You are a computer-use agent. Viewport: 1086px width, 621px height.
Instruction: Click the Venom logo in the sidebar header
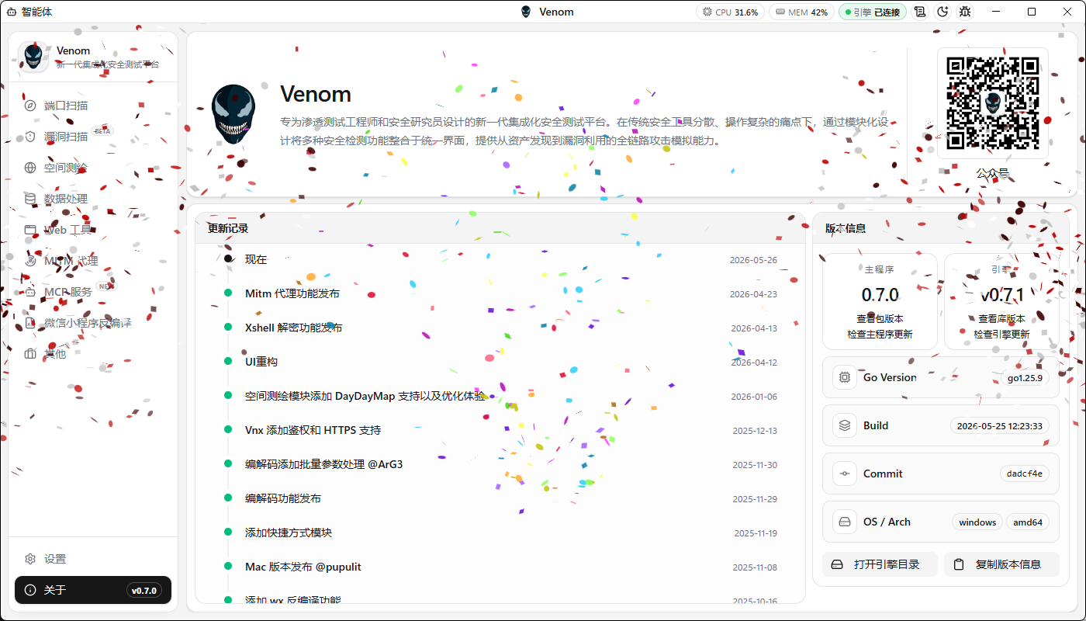pos(33,57)
